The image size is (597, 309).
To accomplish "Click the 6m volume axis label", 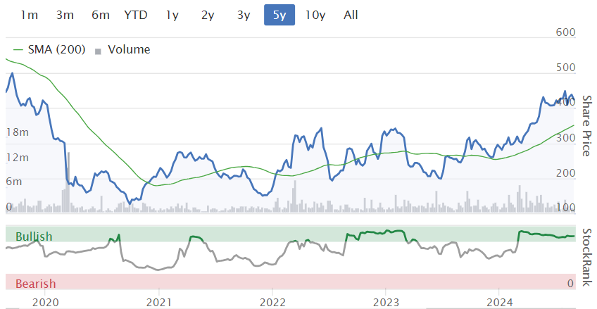I will click(x=14, y=182).
